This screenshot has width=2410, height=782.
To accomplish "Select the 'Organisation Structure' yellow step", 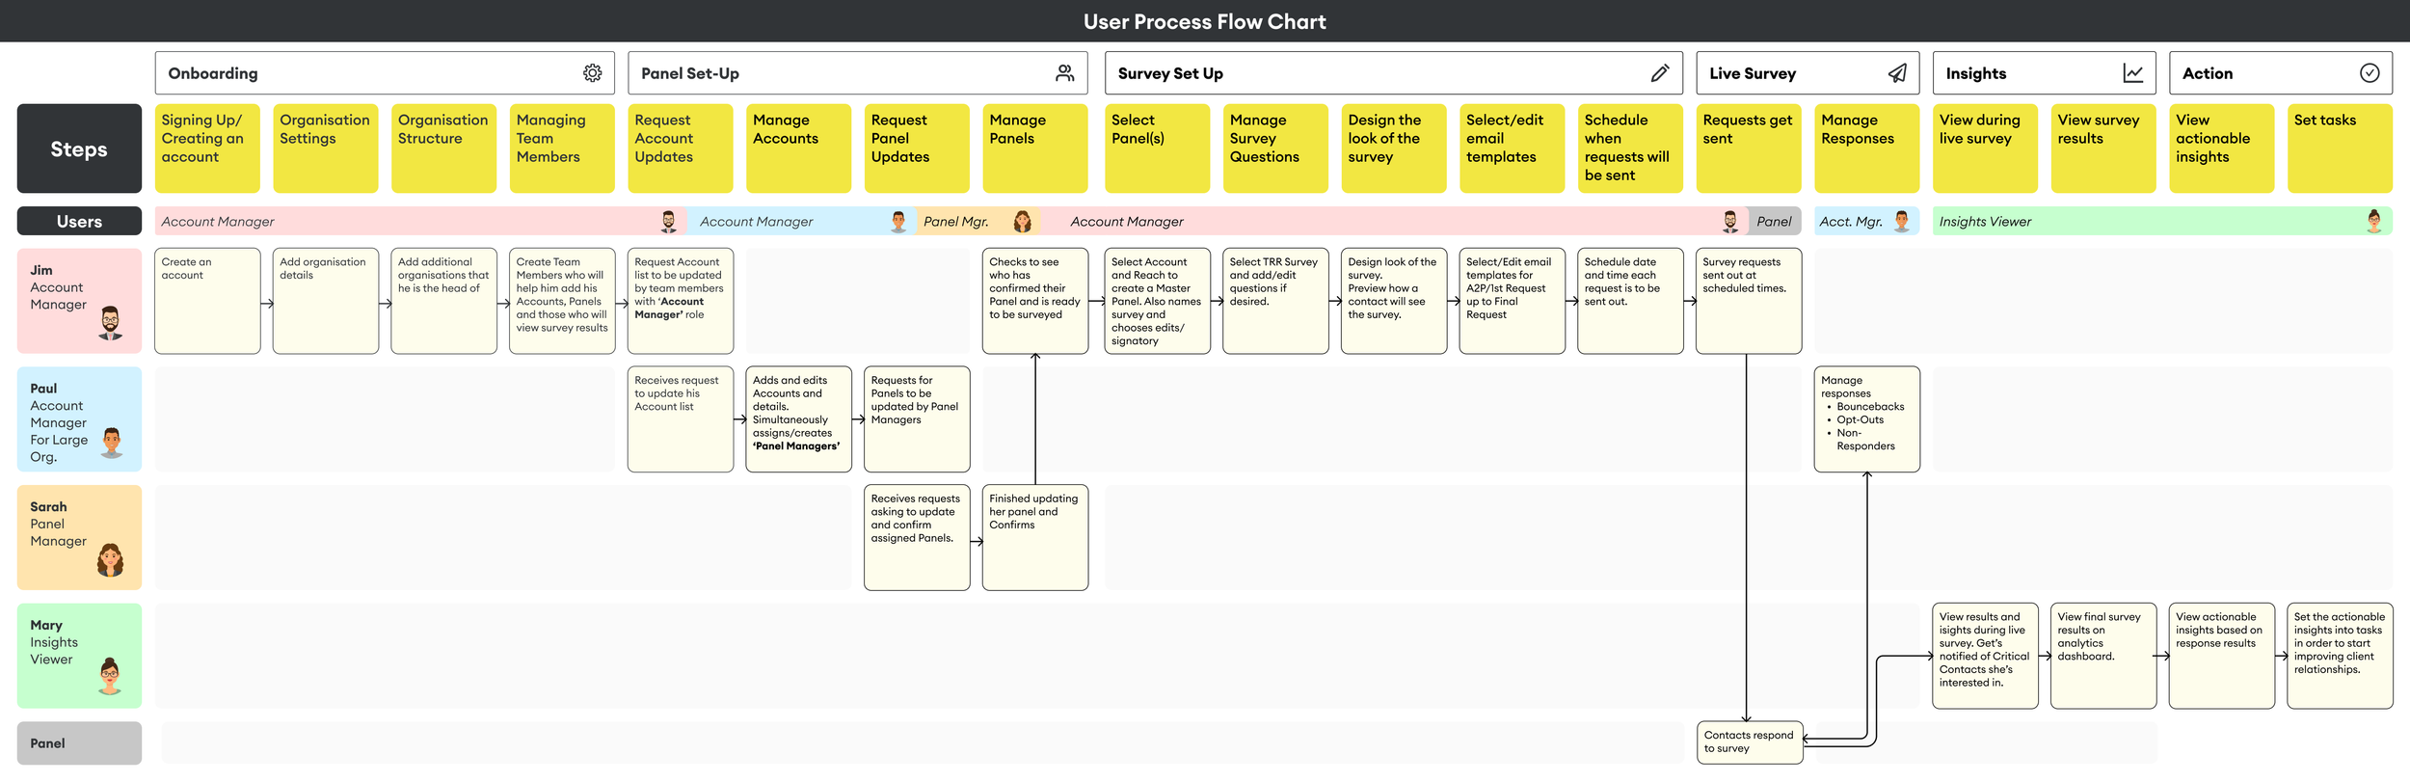I will pos(443,148).
